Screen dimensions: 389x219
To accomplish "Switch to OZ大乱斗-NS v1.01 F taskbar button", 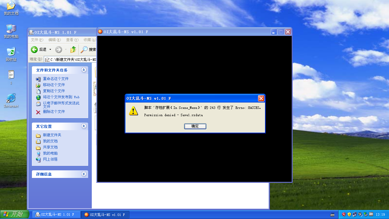I will point(105,215).
